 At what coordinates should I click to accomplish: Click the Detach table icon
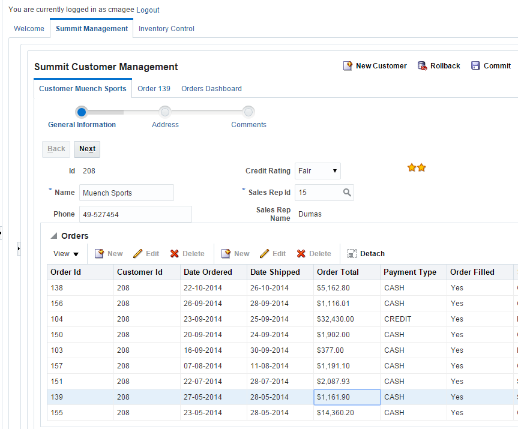pyautogui.click(x=352, y=254)
